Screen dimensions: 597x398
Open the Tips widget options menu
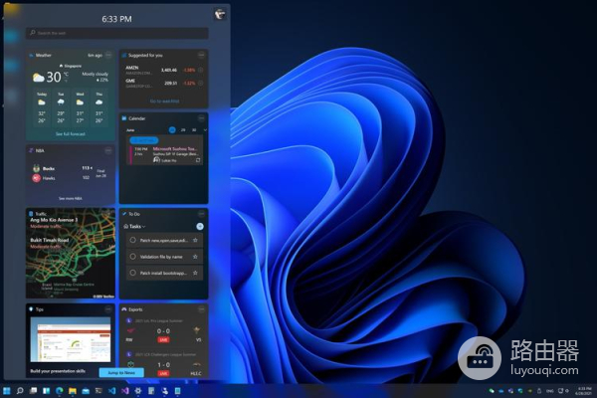click(x=108, y=308)
